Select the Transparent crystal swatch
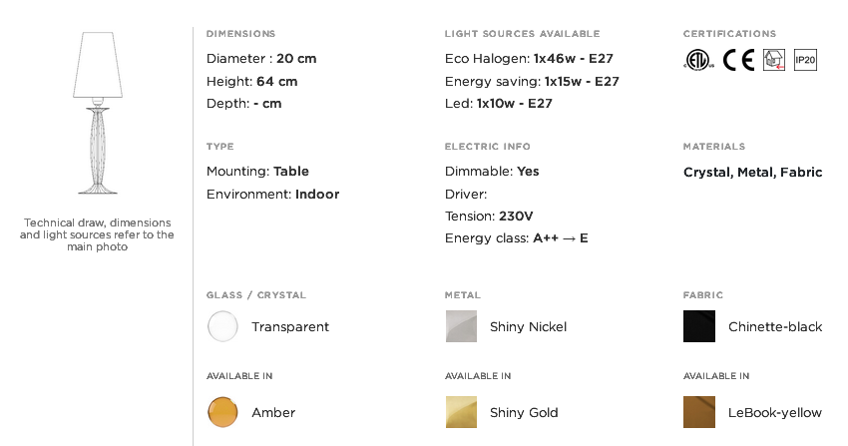The height and width of the screenshot is (446, 848). 222,326
